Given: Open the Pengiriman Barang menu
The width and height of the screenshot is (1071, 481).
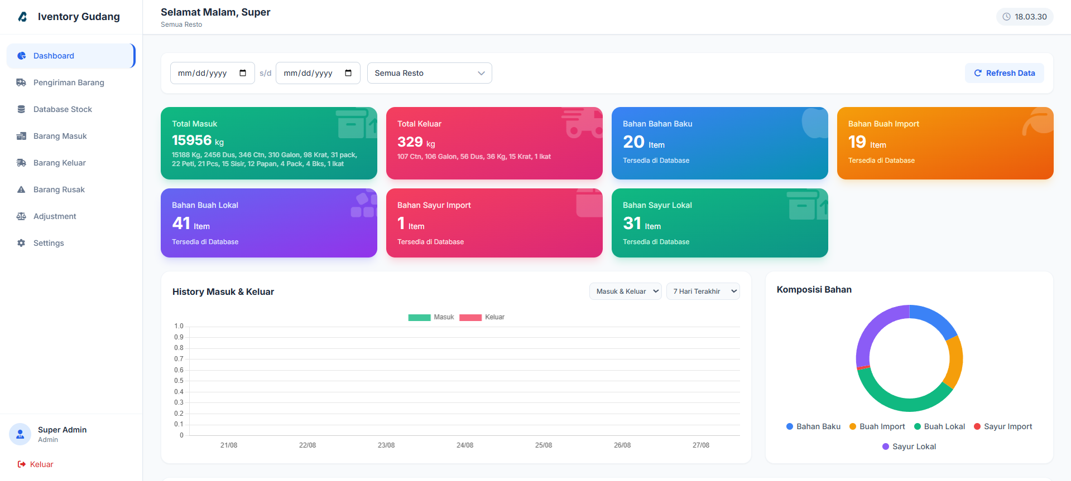Looking at the screenshot, I should pyautogui.click(x=71, y=82).
